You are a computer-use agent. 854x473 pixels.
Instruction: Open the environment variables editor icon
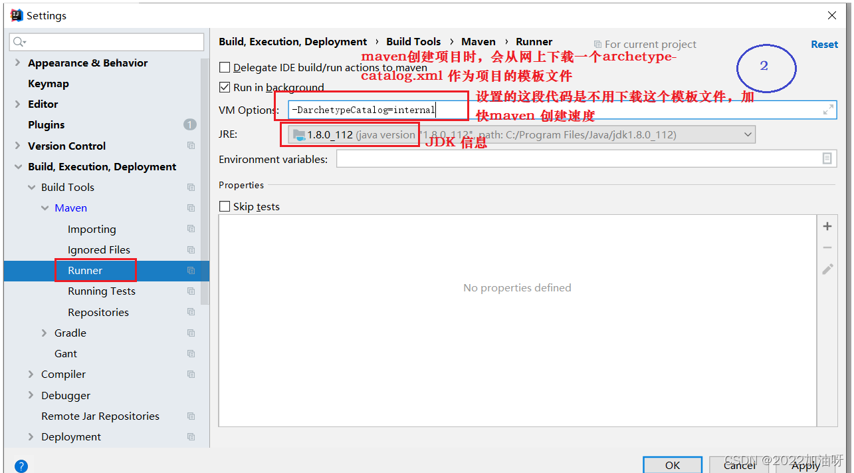click(827, 158)
